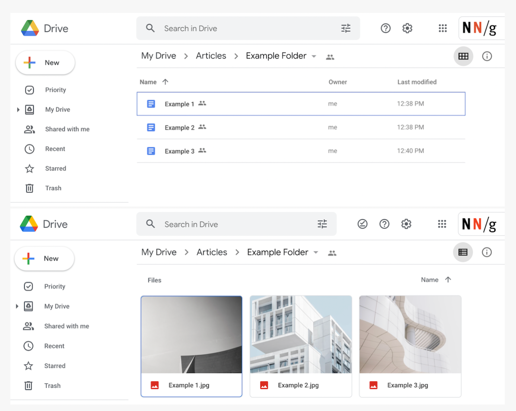Image resolution: width=516 pixels, height=411 pixels.
Task: Click 12:40 PM modified time cell
Action: [x=411, y=151]
